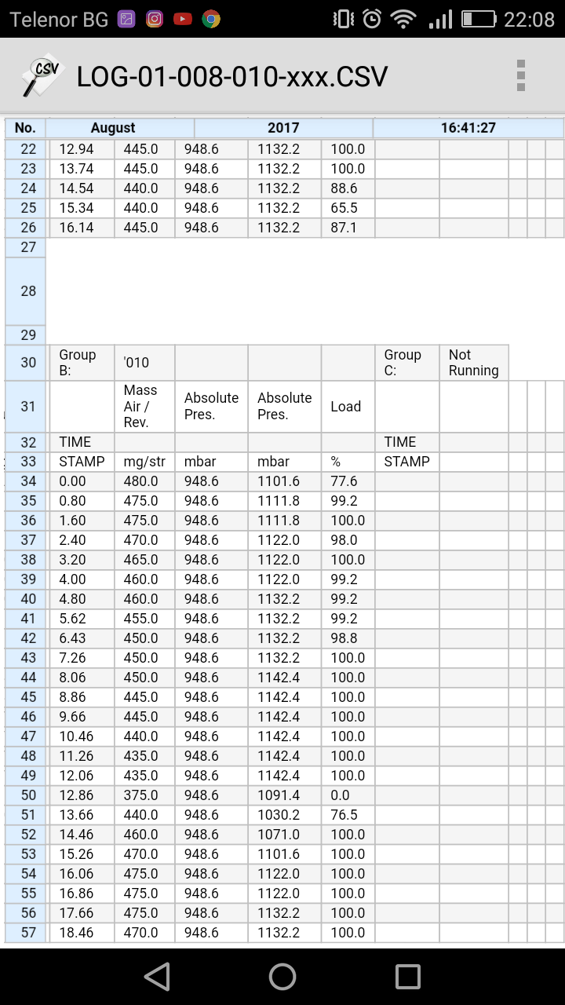This screenshot has width=565, height=1005.
Task: Open the recent apps square button
Action: point(407,976)
